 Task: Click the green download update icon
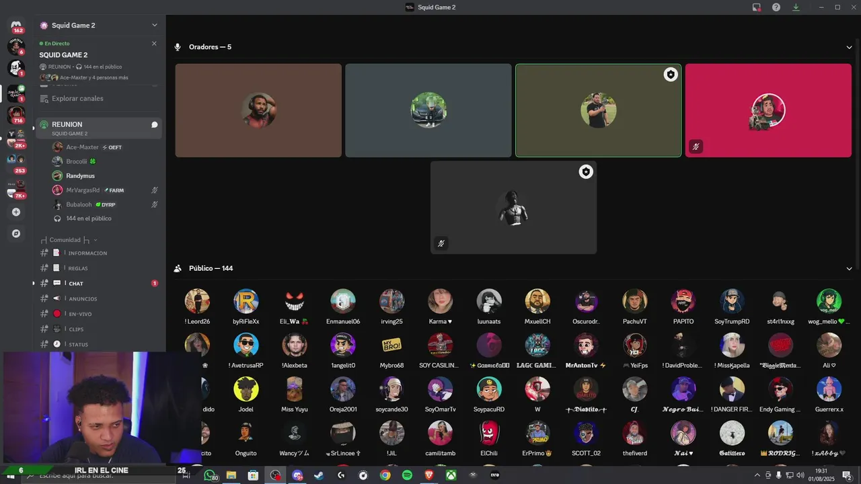pos(796,7)
